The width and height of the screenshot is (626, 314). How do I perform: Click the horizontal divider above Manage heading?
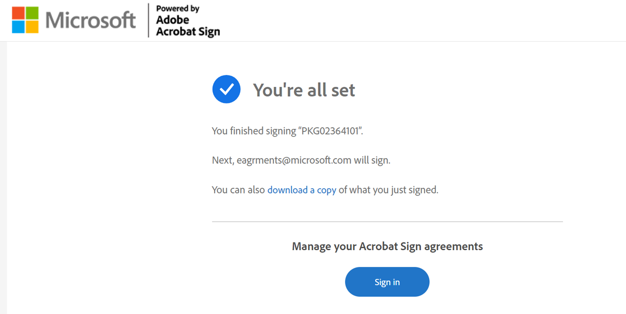387,222
